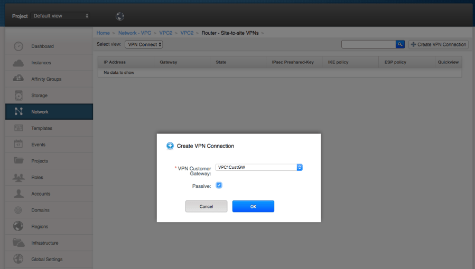
Task: Click the Templates icon in sidebar
Action: pyautogui.click(x=18, y=128)
